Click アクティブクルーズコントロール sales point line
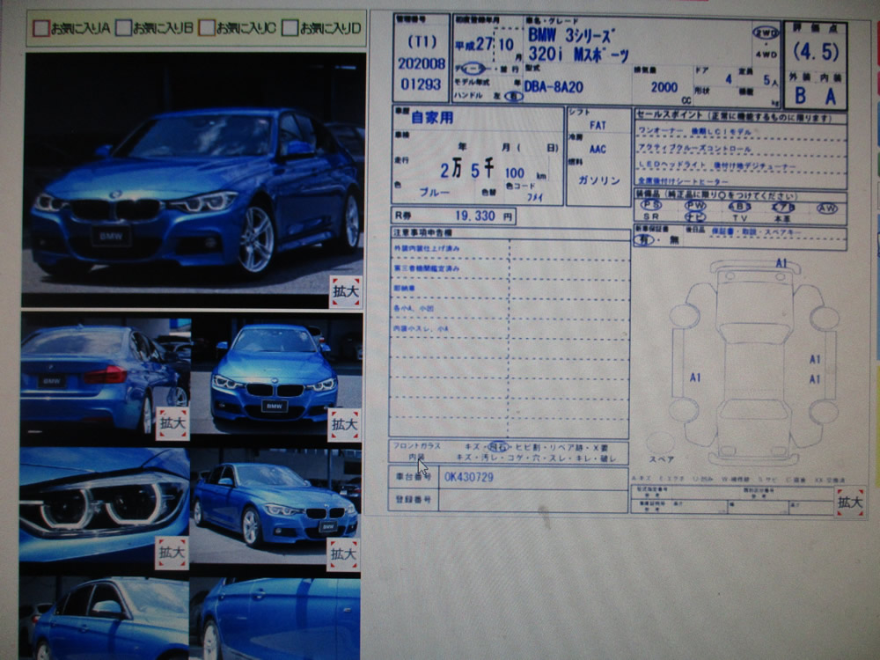 tap(695, 149)
